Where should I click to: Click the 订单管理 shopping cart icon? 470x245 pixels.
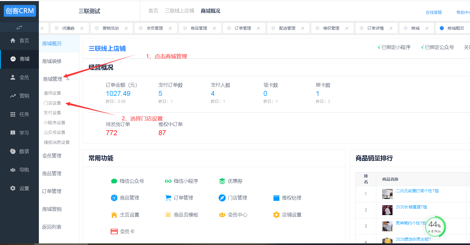click(x=168, y=198)
